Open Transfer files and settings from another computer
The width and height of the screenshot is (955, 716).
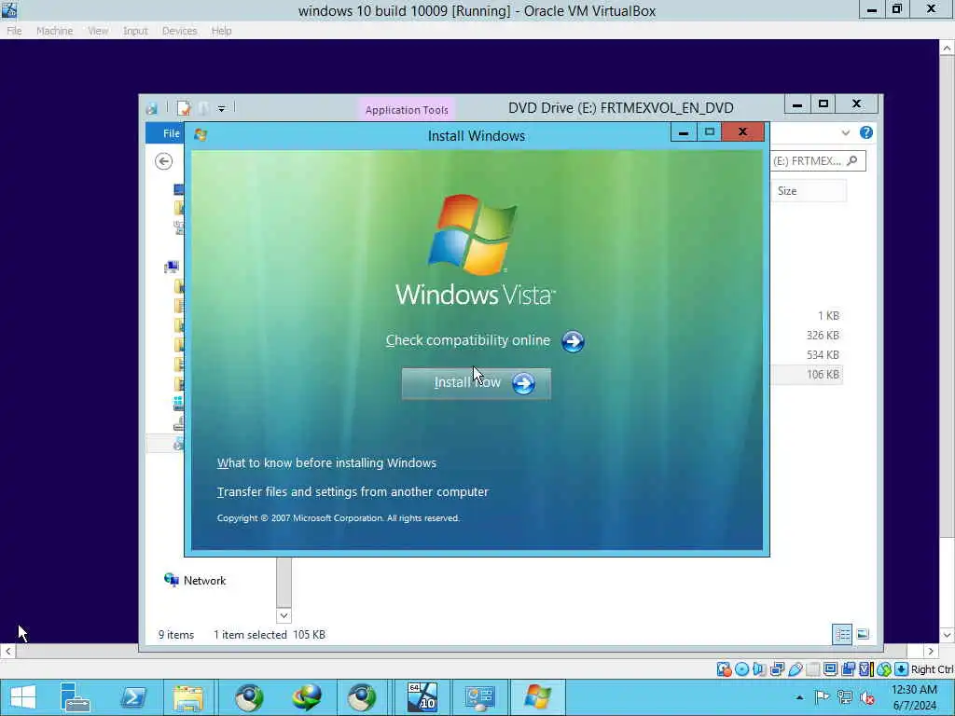tap(353, 492)
